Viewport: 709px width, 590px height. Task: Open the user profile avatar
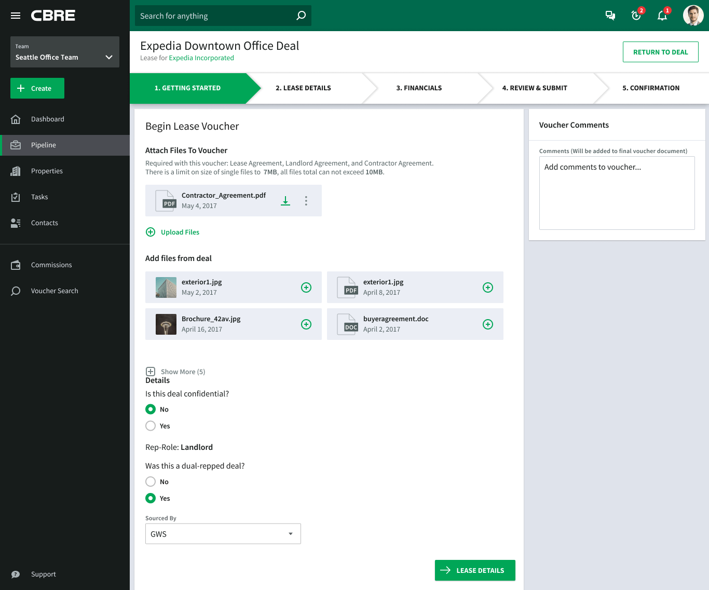coord(693,16)
